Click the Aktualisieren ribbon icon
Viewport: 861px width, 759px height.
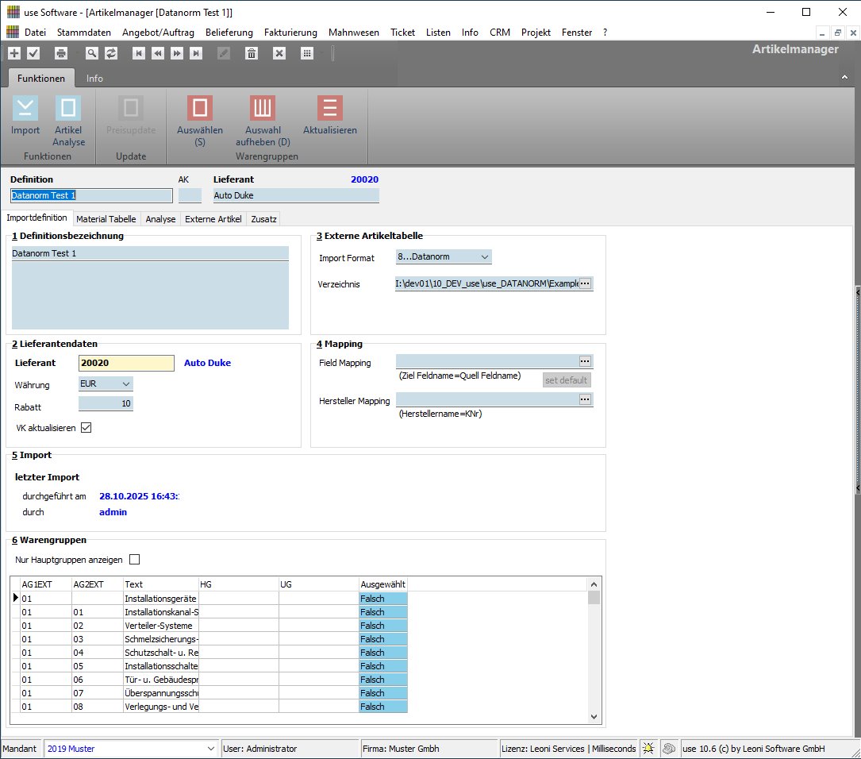[330, 109]
